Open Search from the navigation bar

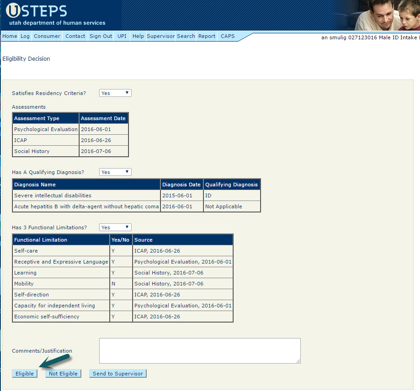186,37
